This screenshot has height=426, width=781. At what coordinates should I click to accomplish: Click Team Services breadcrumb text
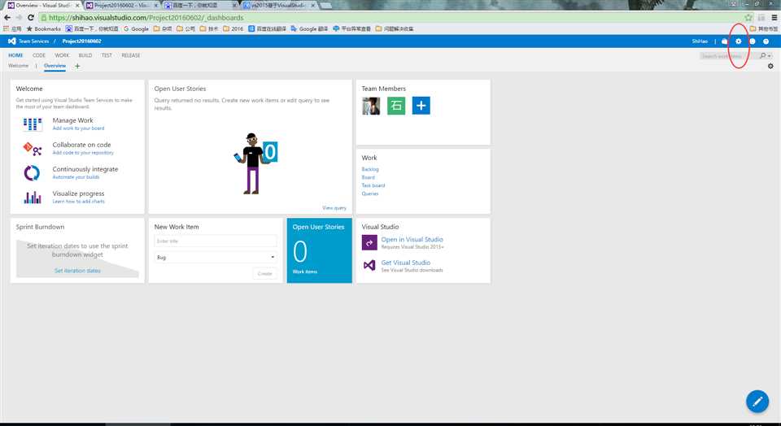34,41
